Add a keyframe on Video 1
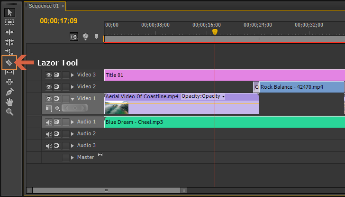 pos(75,108)
